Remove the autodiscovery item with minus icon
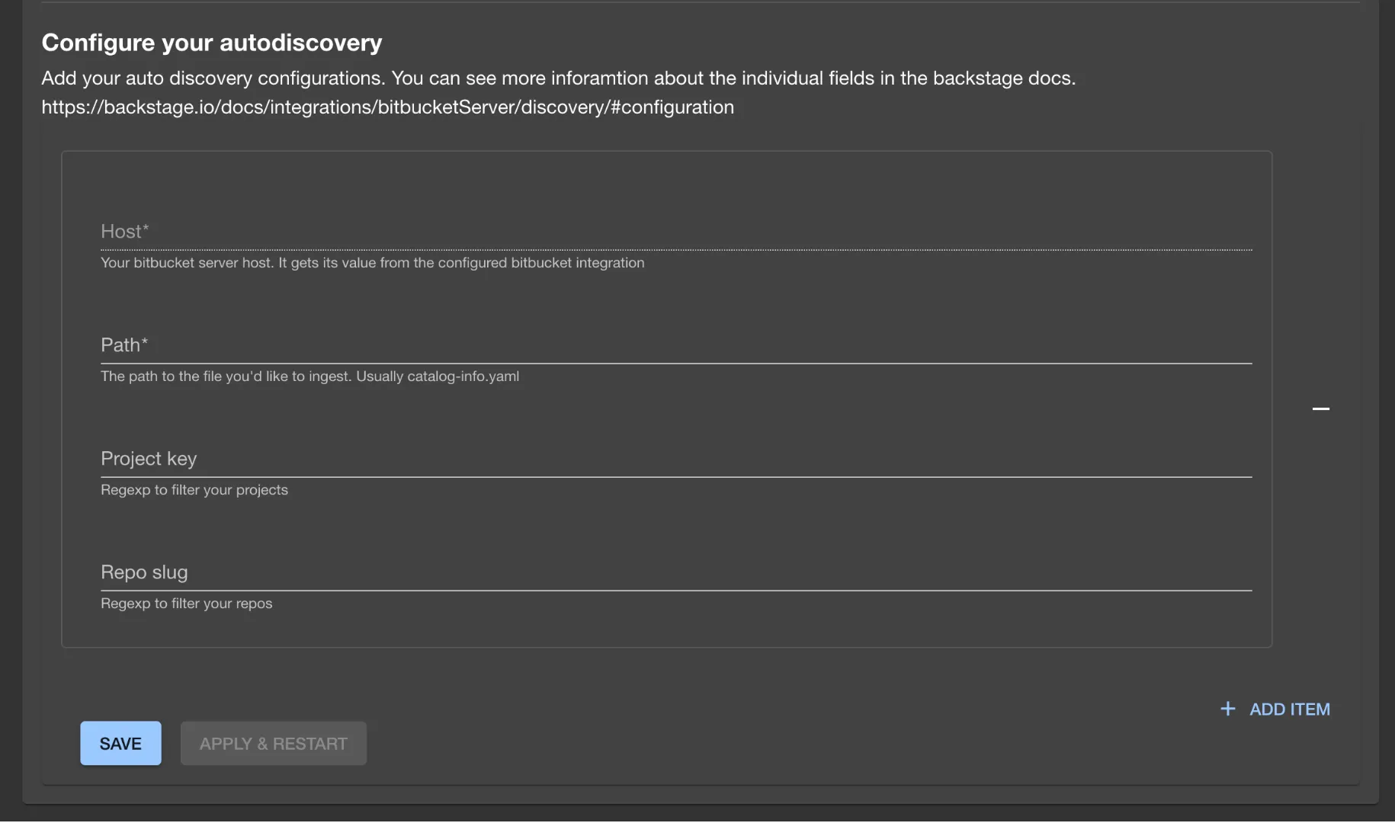 pos(1320,409)
